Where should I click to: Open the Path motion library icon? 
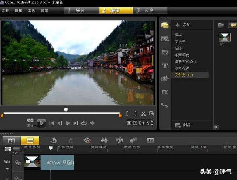(x=165, y=106)
